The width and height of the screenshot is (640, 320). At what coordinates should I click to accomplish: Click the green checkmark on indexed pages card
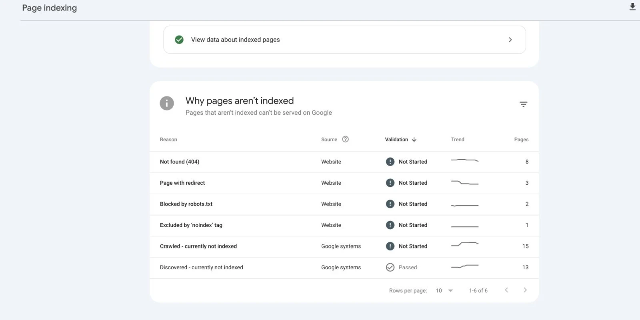(179, 40)
